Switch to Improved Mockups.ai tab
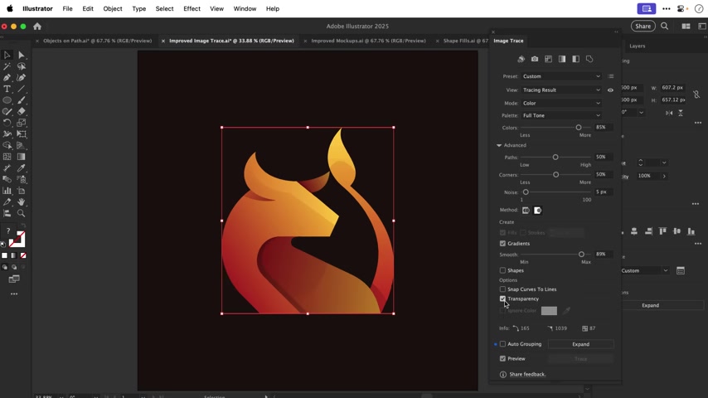This screenshot has height=398, width=708. 368,41
